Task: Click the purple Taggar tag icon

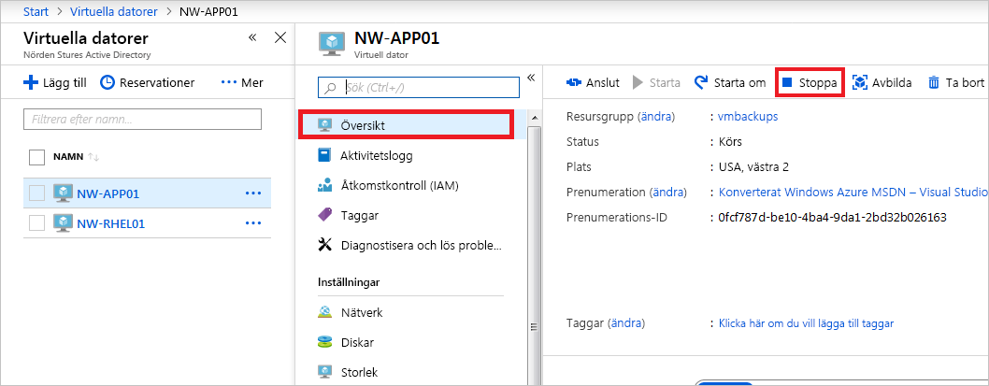Action: tap(324, 215)
